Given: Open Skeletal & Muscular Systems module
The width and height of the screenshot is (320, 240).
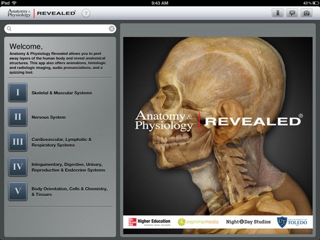Looking at the screenshot, I should (62, 93).
